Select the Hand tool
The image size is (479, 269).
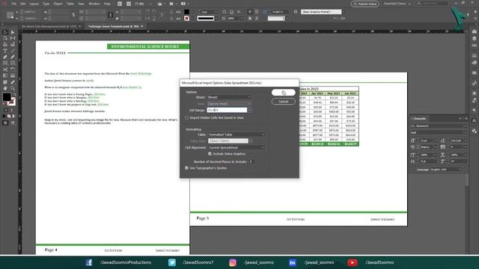(5, 88)
